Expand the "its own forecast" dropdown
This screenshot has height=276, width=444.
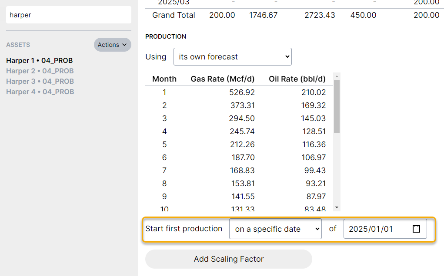232,57
